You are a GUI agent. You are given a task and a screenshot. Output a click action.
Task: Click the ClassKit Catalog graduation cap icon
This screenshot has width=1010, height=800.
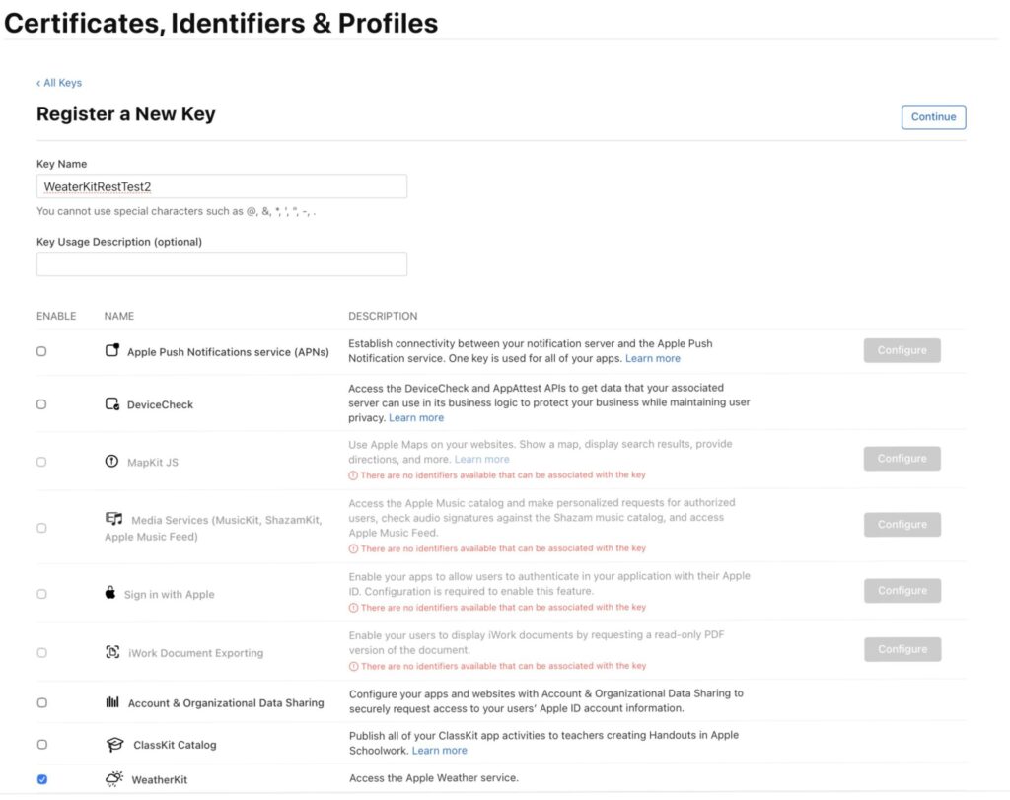[x=114, y=745]
